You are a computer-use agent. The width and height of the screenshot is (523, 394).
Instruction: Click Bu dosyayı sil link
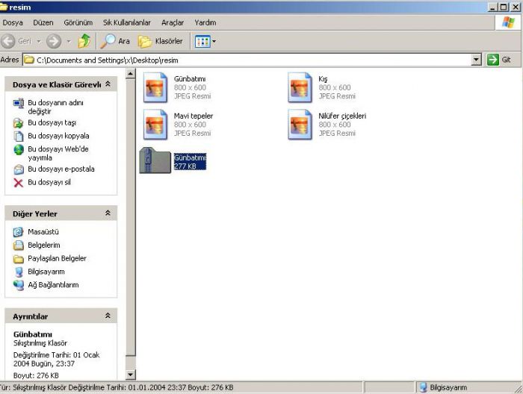click(49, 182)
